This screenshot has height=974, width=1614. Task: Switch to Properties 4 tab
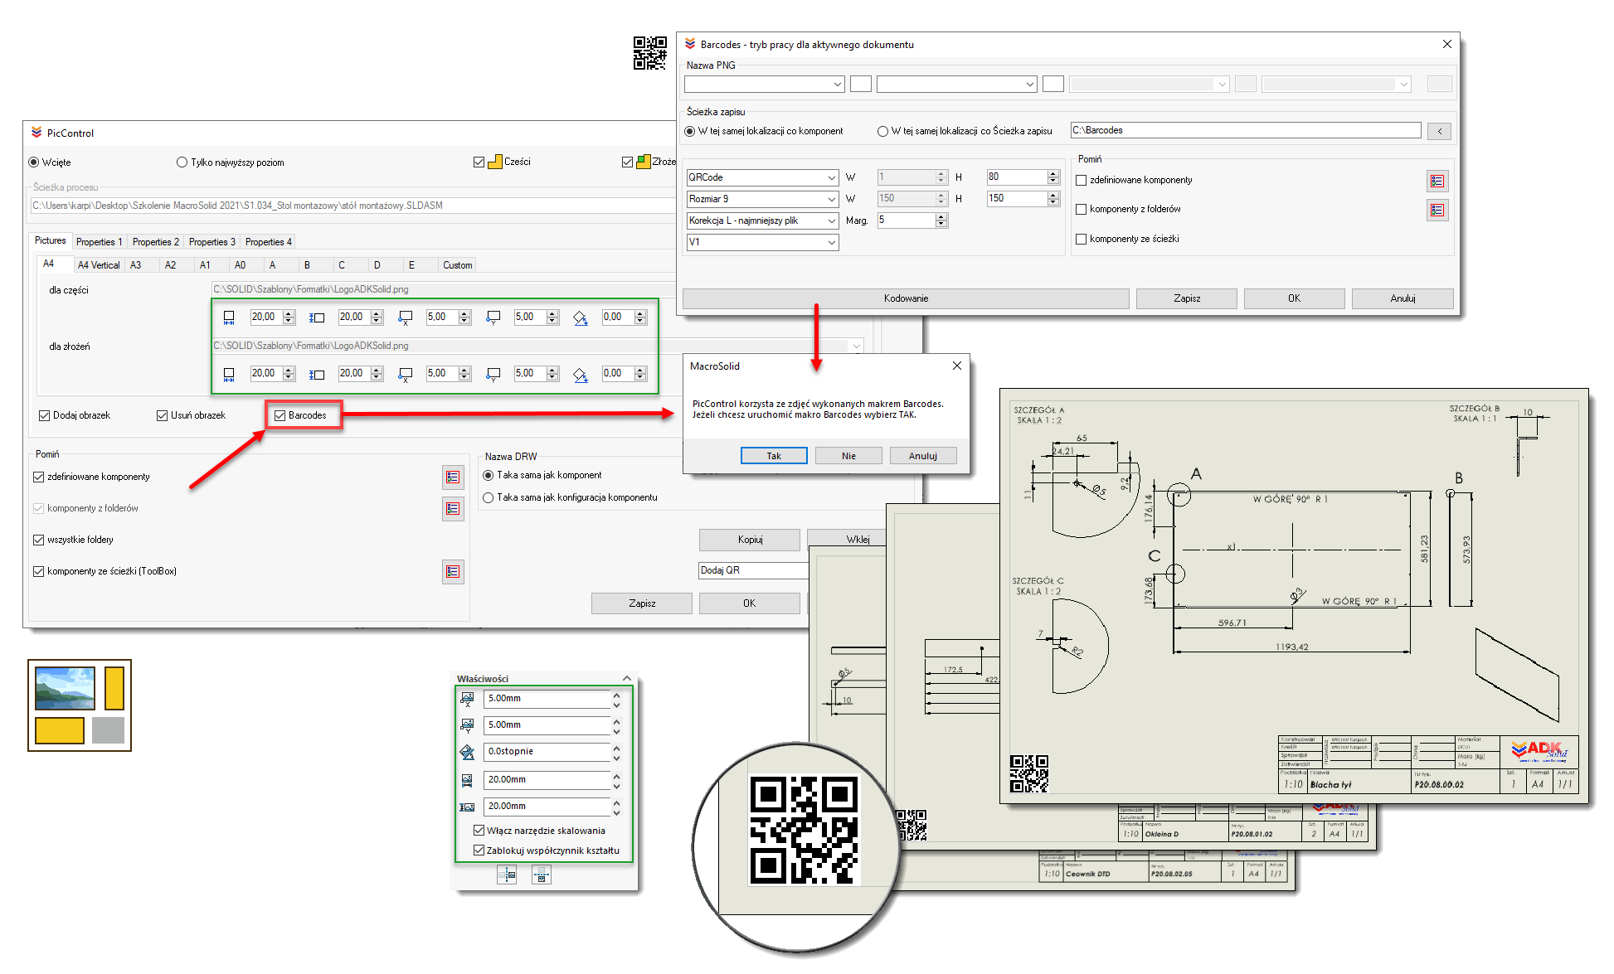tap(268, 242)
